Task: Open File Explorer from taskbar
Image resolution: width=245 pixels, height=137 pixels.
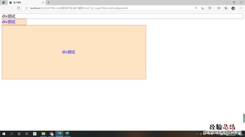Action: click(44, 134)
